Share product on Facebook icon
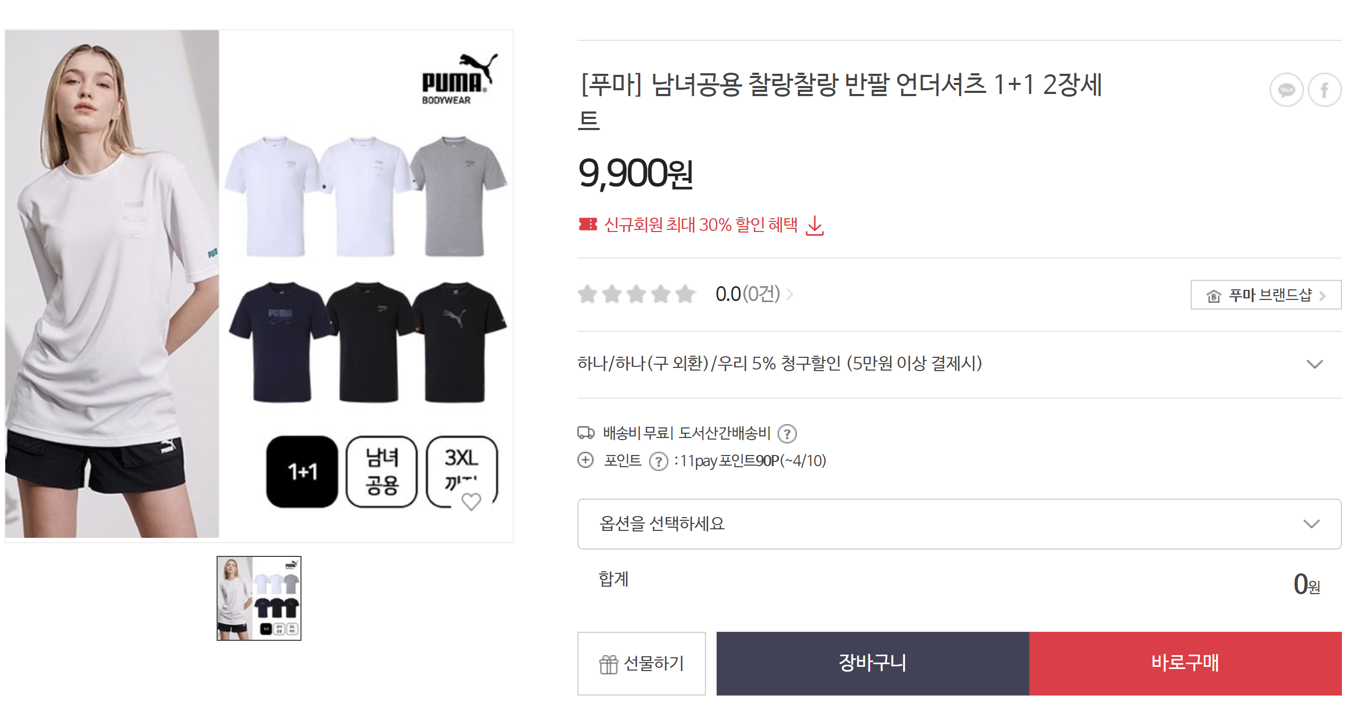1352x721 pixels. tap(1324, 90)
